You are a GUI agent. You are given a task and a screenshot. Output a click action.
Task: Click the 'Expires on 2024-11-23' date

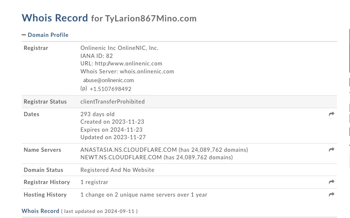(x=111, y=130)
